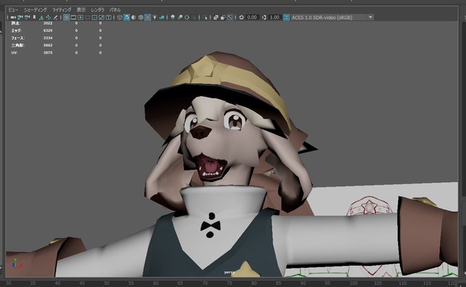Click the Gamma reset icon

[264, 18]
